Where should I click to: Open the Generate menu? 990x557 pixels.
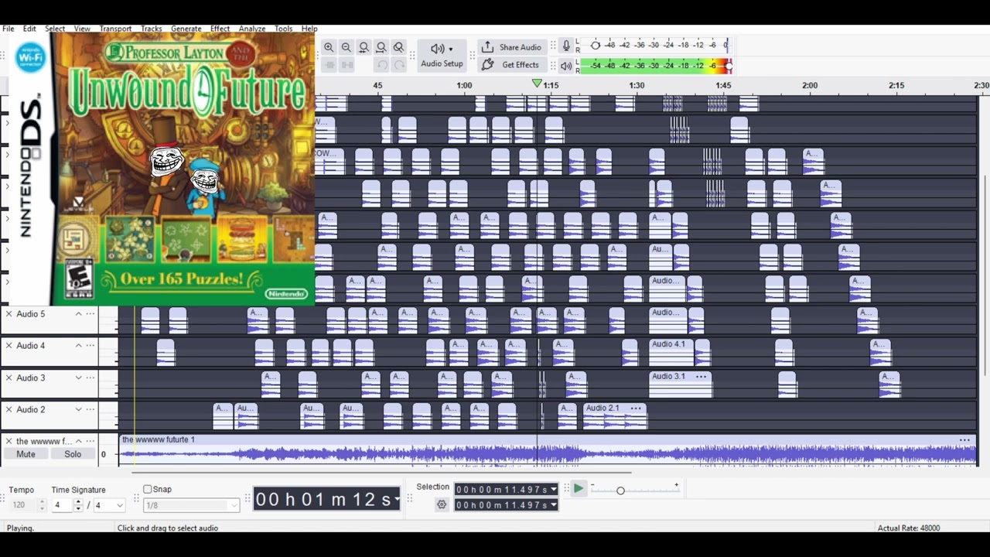pyautogui.click(x=186, y=29)
